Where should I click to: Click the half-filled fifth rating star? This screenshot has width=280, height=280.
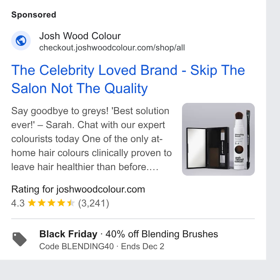(71, 203)
